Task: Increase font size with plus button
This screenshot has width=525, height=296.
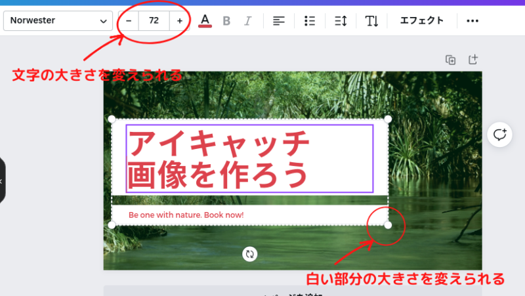Action: point(179,21)
